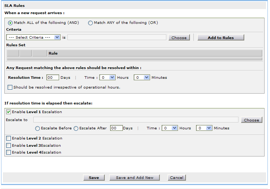Click Choose button for Escalate to
Image resolution: width=270 pixels, height=189 pixels.
coord(251,120)
